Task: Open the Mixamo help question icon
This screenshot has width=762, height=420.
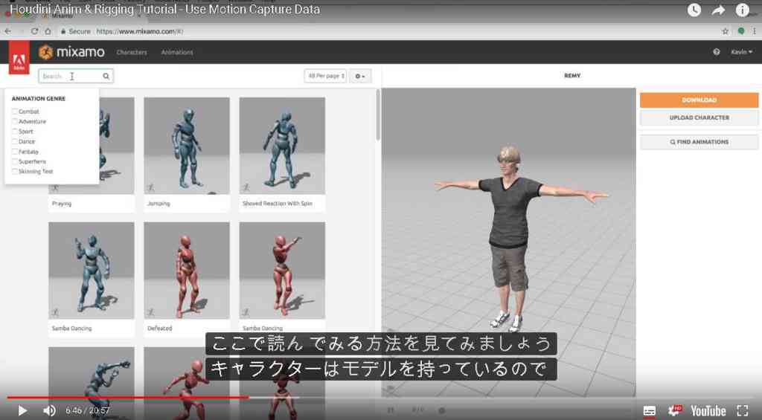Action: pos(717,52)
